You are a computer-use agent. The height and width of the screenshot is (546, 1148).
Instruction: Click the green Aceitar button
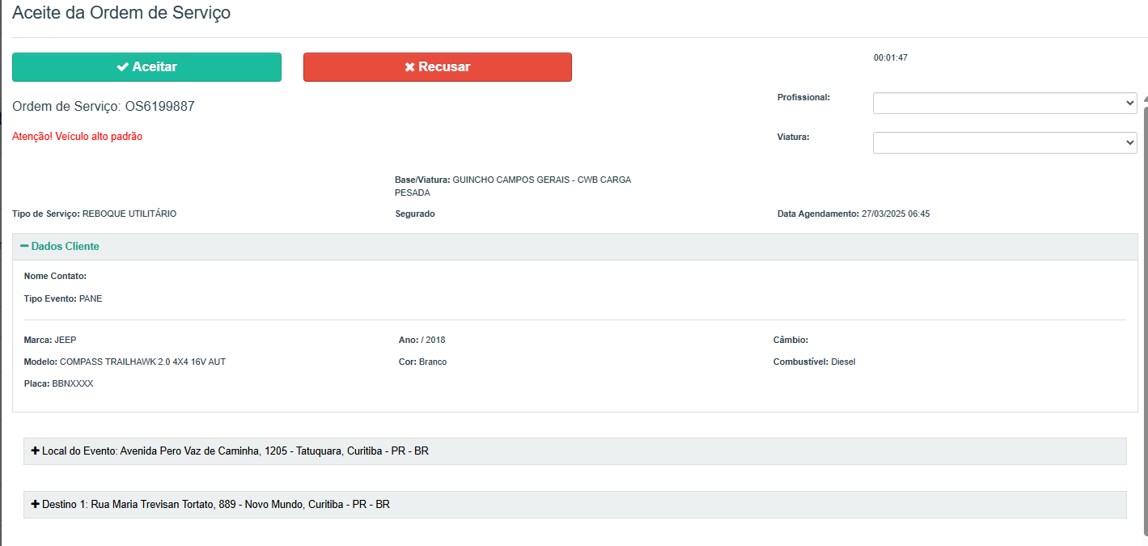pos(146,67)
